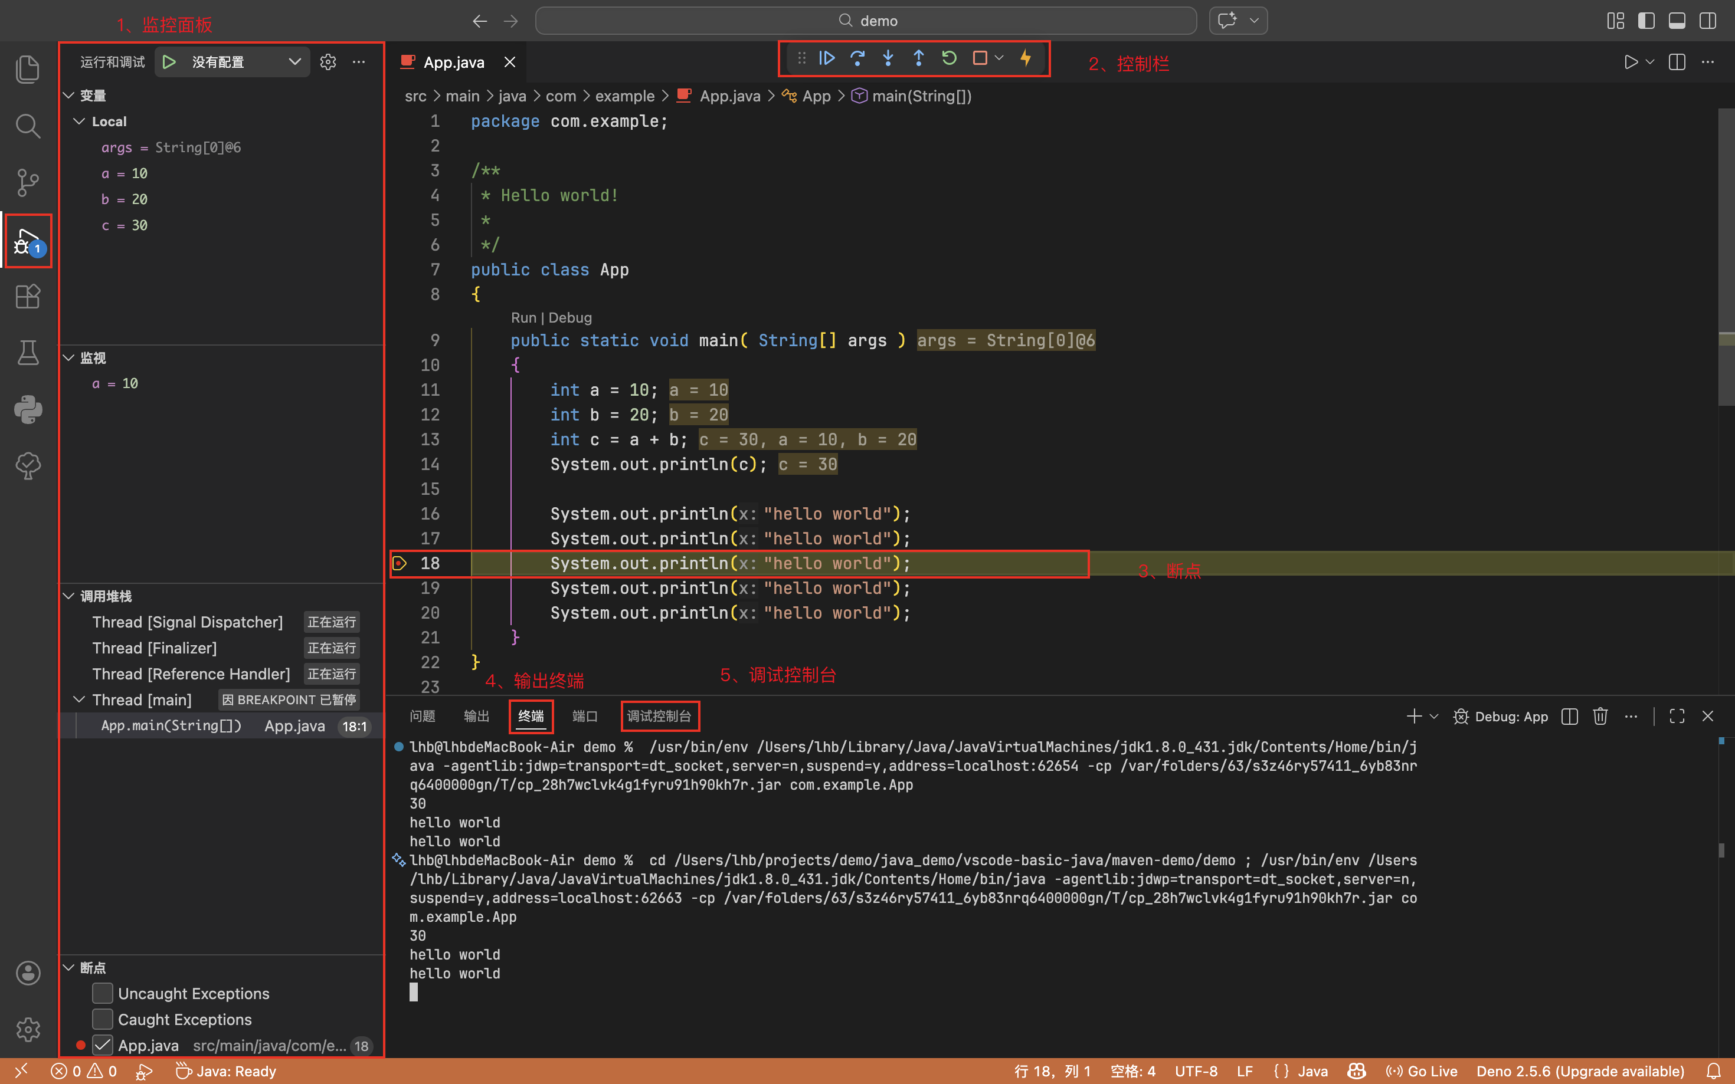The image size is (1735, 1084).
Task: Collapse the Thread [main] node
Action: tap(80, 699)
